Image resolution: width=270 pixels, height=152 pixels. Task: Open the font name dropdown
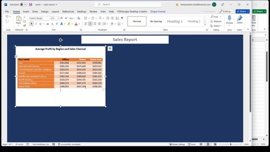tap(50, 18)
